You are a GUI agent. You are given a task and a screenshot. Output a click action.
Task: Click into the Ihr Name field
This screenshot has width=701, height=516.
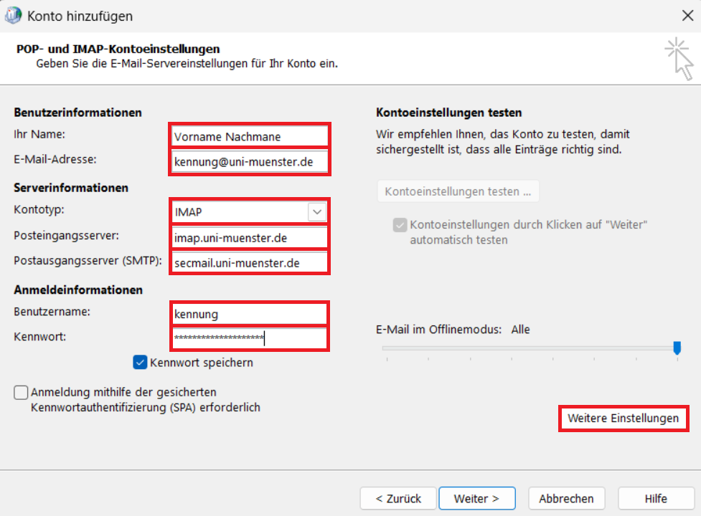point(249,136)
